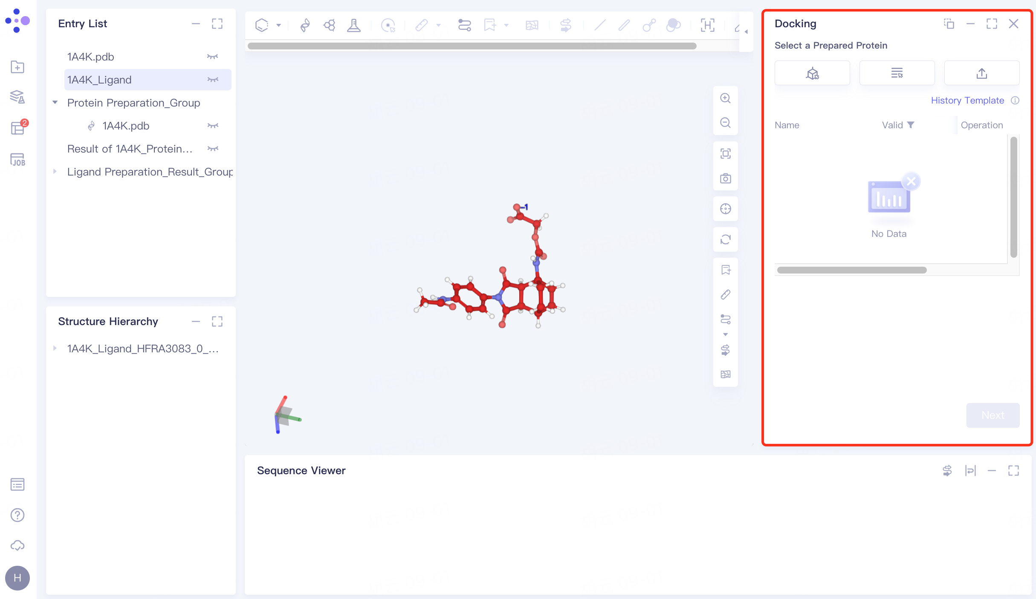
Task: Open the JOB panel in the left sidebar
Action: click(17, 160)
